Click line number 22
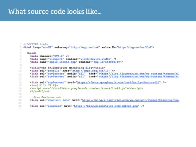 [20, 106]
